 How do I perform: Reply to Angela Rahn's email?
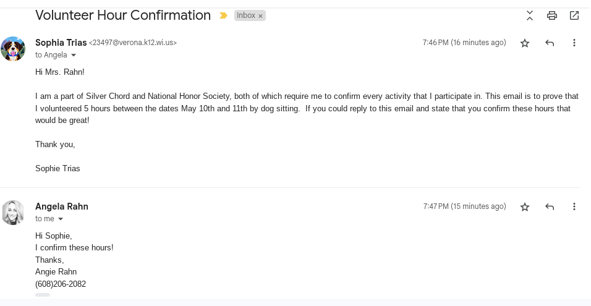click(x=550, y=206)
